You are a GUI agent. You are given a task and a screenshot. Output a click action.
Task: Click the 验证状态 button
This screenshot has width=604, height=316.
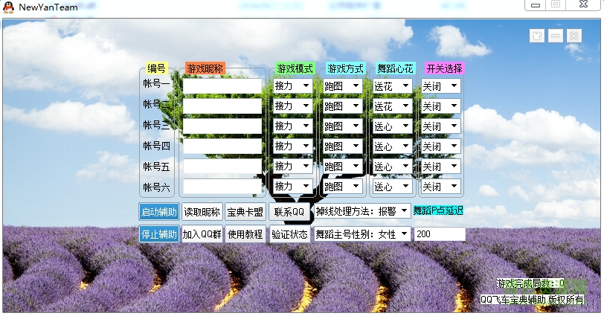coord(289,234)
